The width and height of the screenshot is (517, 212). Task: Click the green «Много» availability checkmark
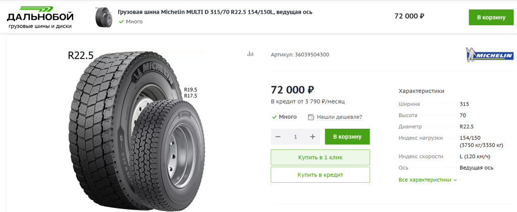tap(274, 117)
